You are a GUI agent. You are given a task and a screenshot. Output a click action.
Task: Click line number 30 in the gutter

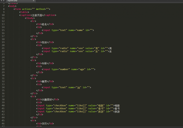coord(3,75)
